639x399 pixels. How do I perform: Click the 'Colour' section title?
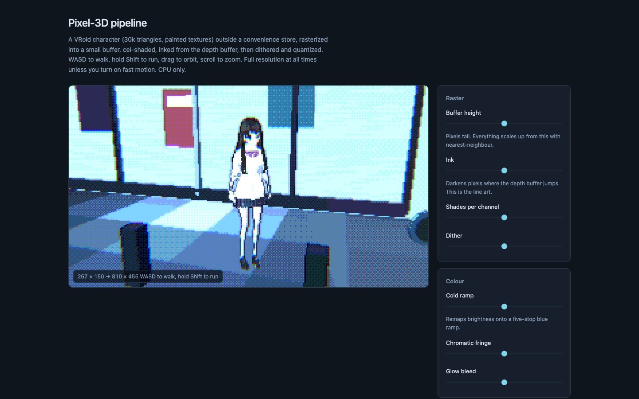click(455, 282)
